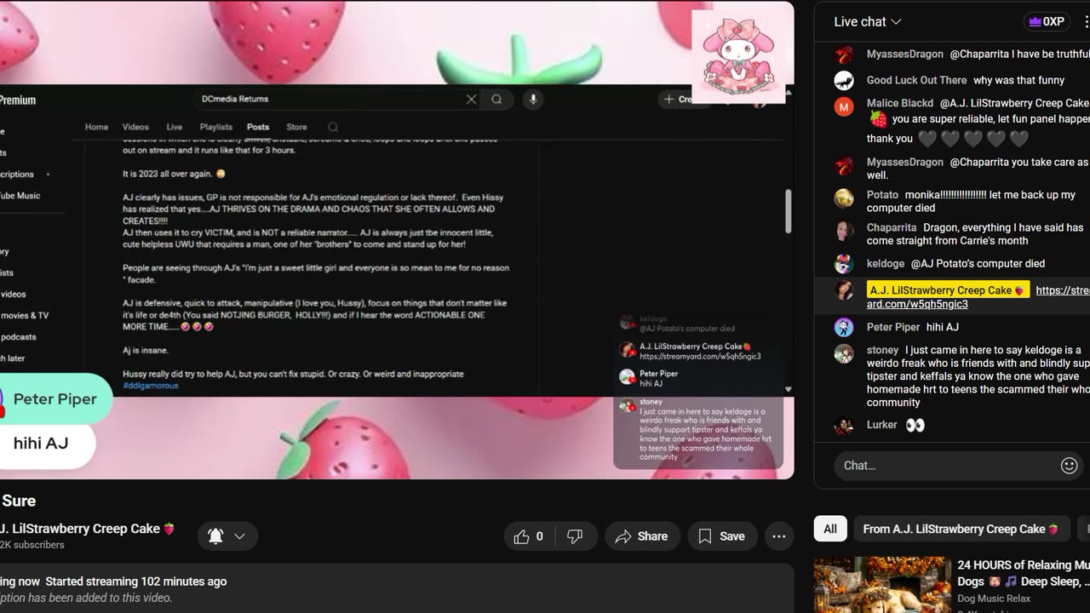Click Dog Music Relax channel name
This screenshot has width=1090, height=613.
[995, 599]
